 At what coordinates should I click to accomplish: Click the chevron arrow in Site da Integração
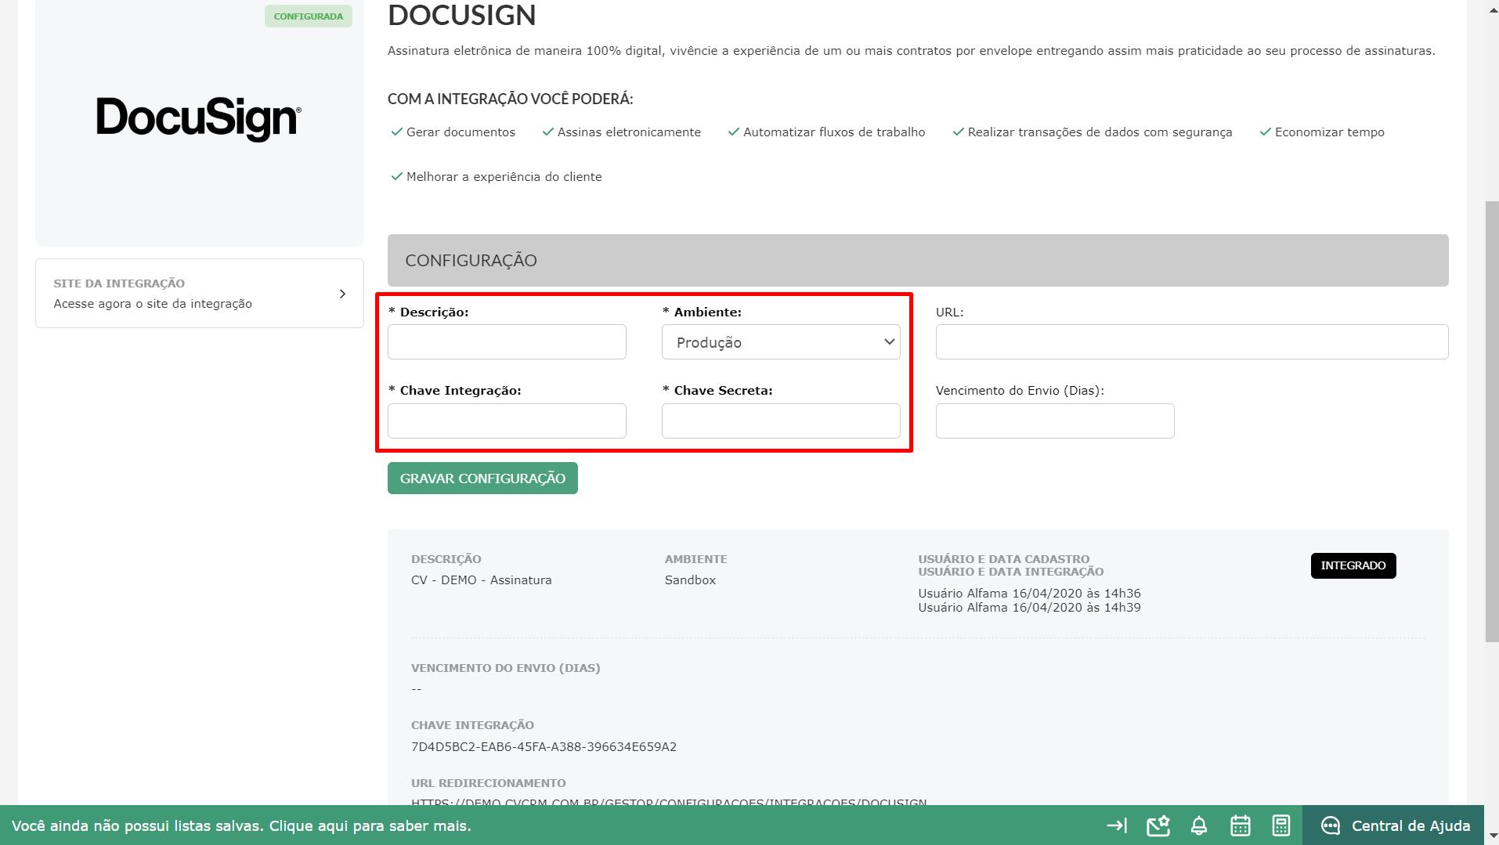click(342, 294)
